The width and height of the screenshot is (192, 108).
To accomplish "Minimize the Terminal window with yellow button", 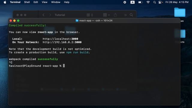I will 14,21.
